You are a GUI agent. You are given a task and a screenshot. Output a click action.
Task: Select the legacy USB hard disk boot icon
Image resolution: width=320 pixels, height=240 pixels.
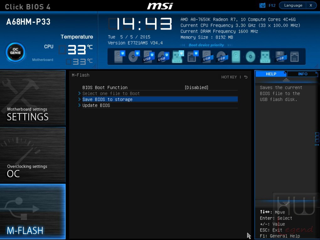(x=207, y=56)
